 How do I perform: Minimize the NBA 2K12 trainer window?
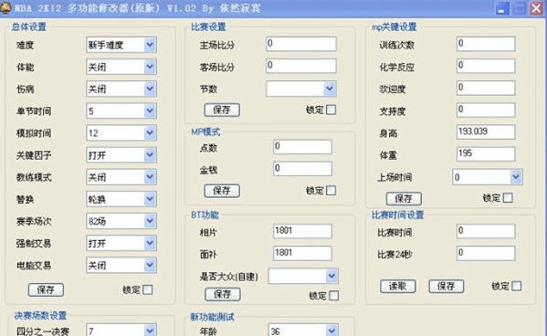502,8
